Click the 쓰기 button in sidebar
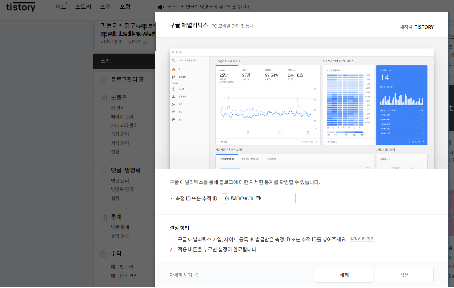 click(124, 61)
